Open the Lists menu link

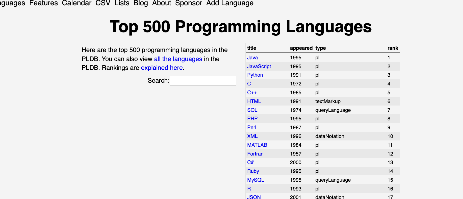[x=122, y=3]
